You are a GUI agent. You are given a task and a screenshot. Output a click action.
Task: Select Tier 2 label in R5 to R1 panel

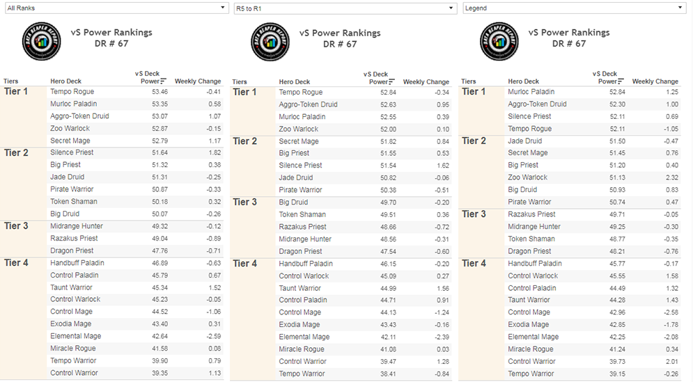coord(245,141)
